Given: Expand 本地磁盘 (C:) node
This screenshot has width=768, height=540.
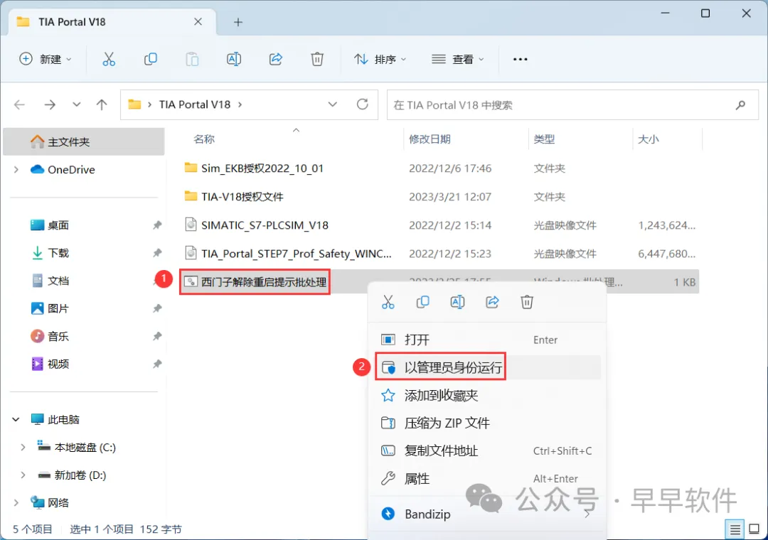Looking at the screenshot, I should (x=23, y=448).
